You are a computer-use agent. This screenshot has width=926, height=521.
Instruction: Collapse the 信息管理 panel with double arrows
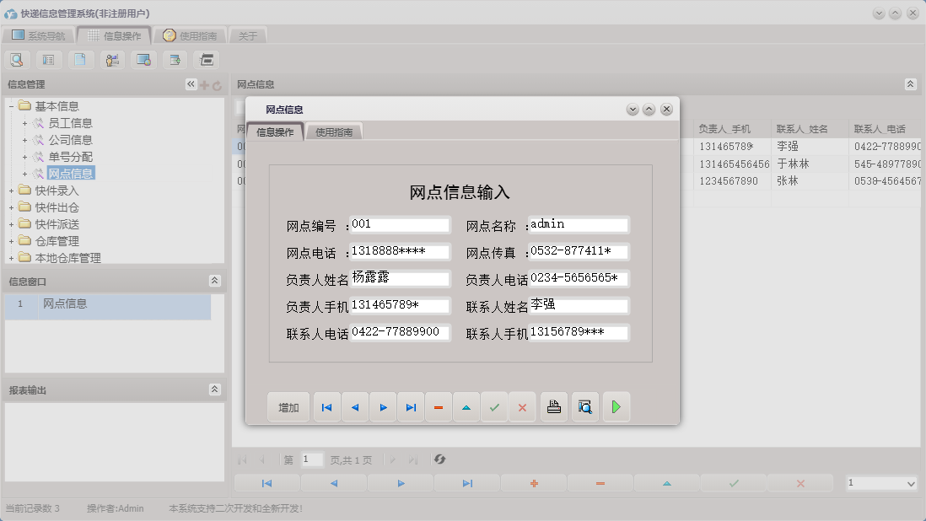(190, 83)
